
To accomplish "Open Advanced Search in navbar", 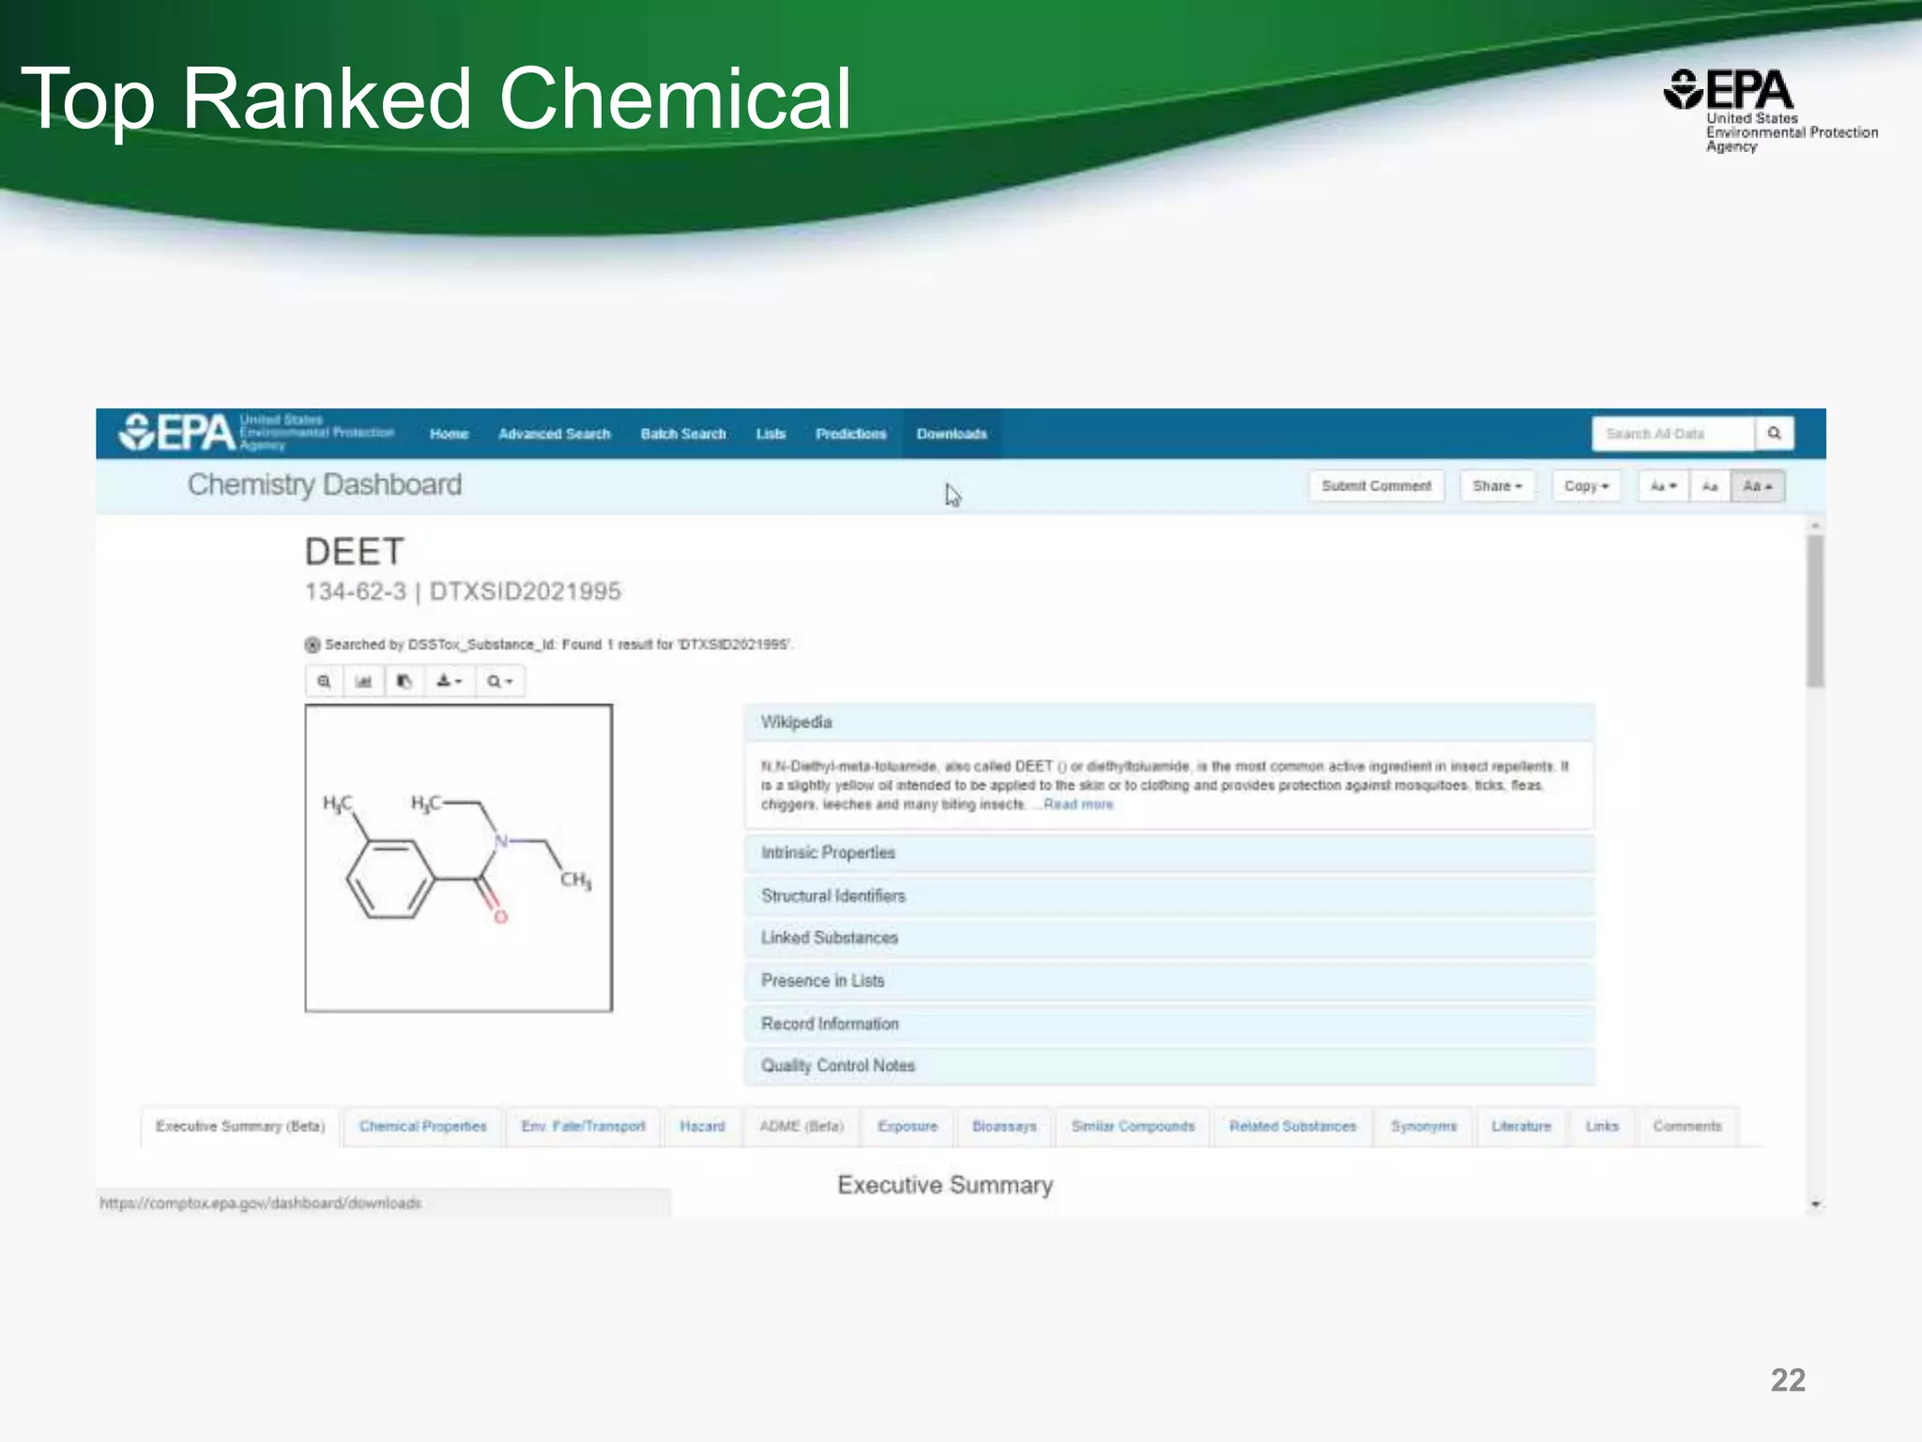I will (555, 434).
